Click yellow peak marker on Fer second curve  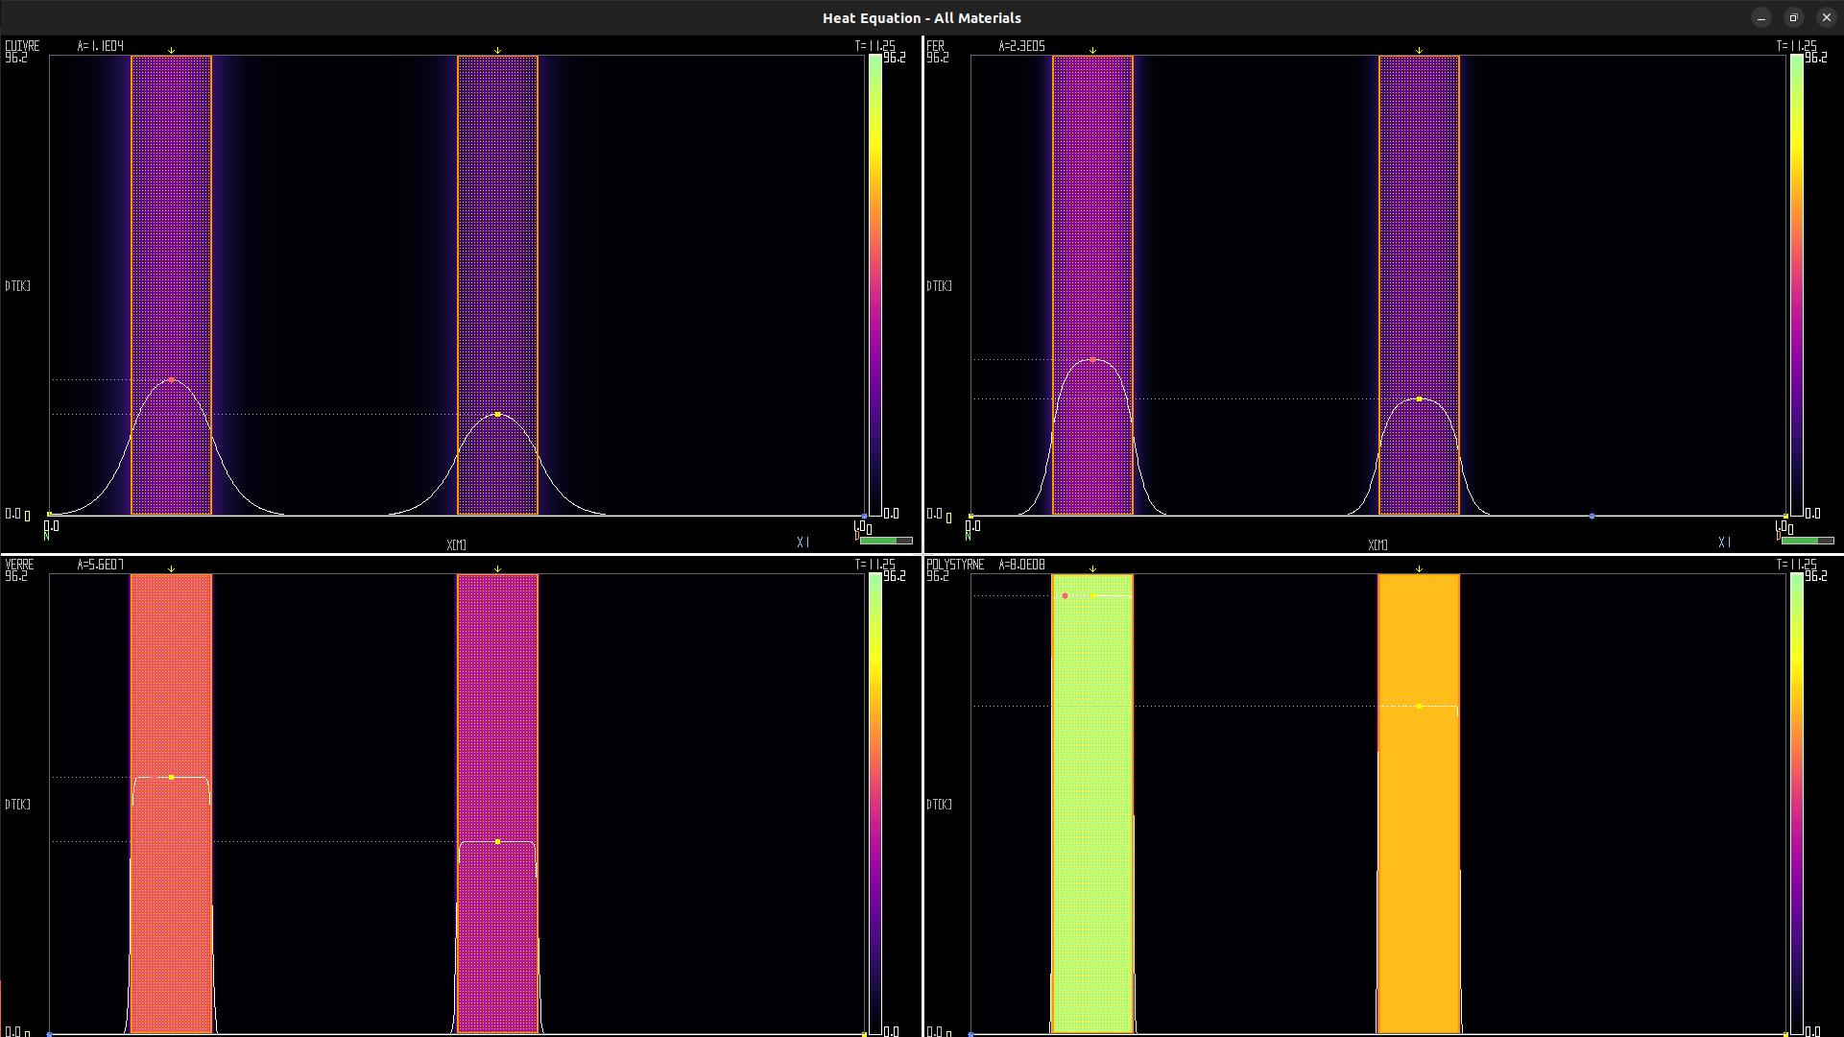point(1419,398)
